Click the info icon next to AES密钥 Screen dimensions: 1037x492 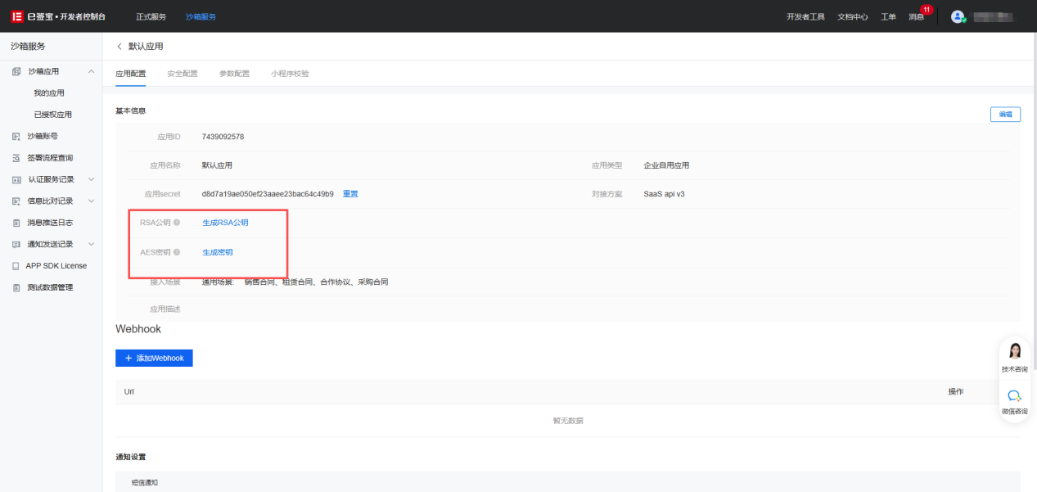[177, 252]
